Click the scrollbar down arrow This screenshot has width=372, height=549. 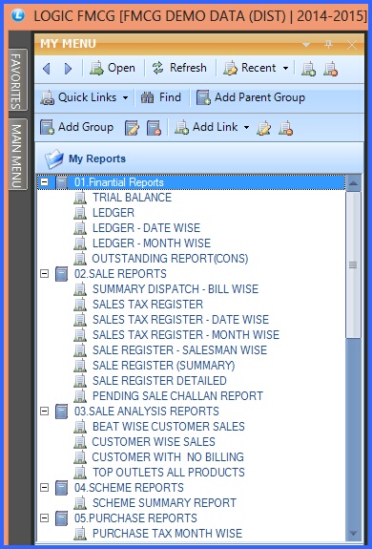point(353,534)
